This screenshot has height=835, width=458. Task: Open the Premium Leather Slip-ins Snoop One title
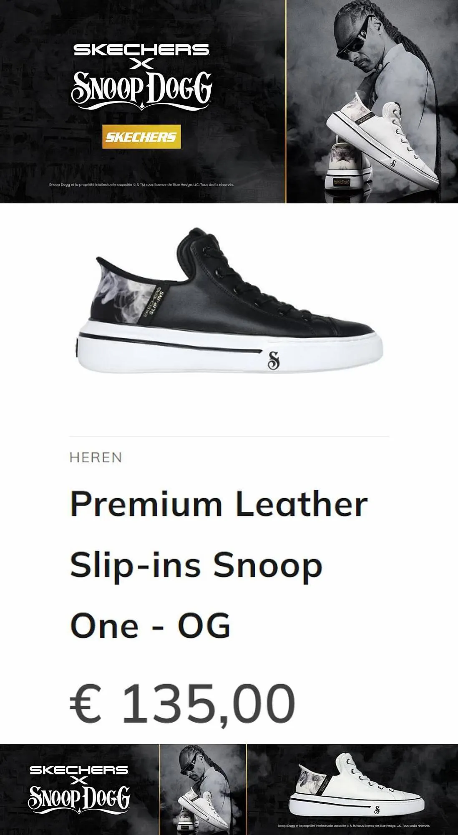tap(219, 564)
